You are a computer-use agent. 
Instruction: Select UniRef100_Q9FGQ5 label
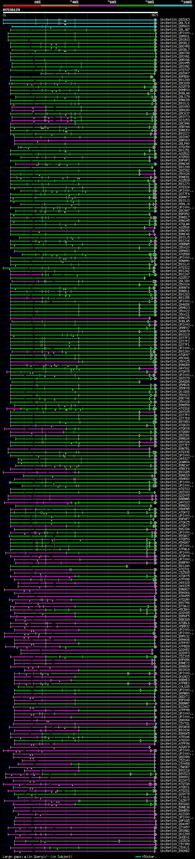[x=175, y=821]
